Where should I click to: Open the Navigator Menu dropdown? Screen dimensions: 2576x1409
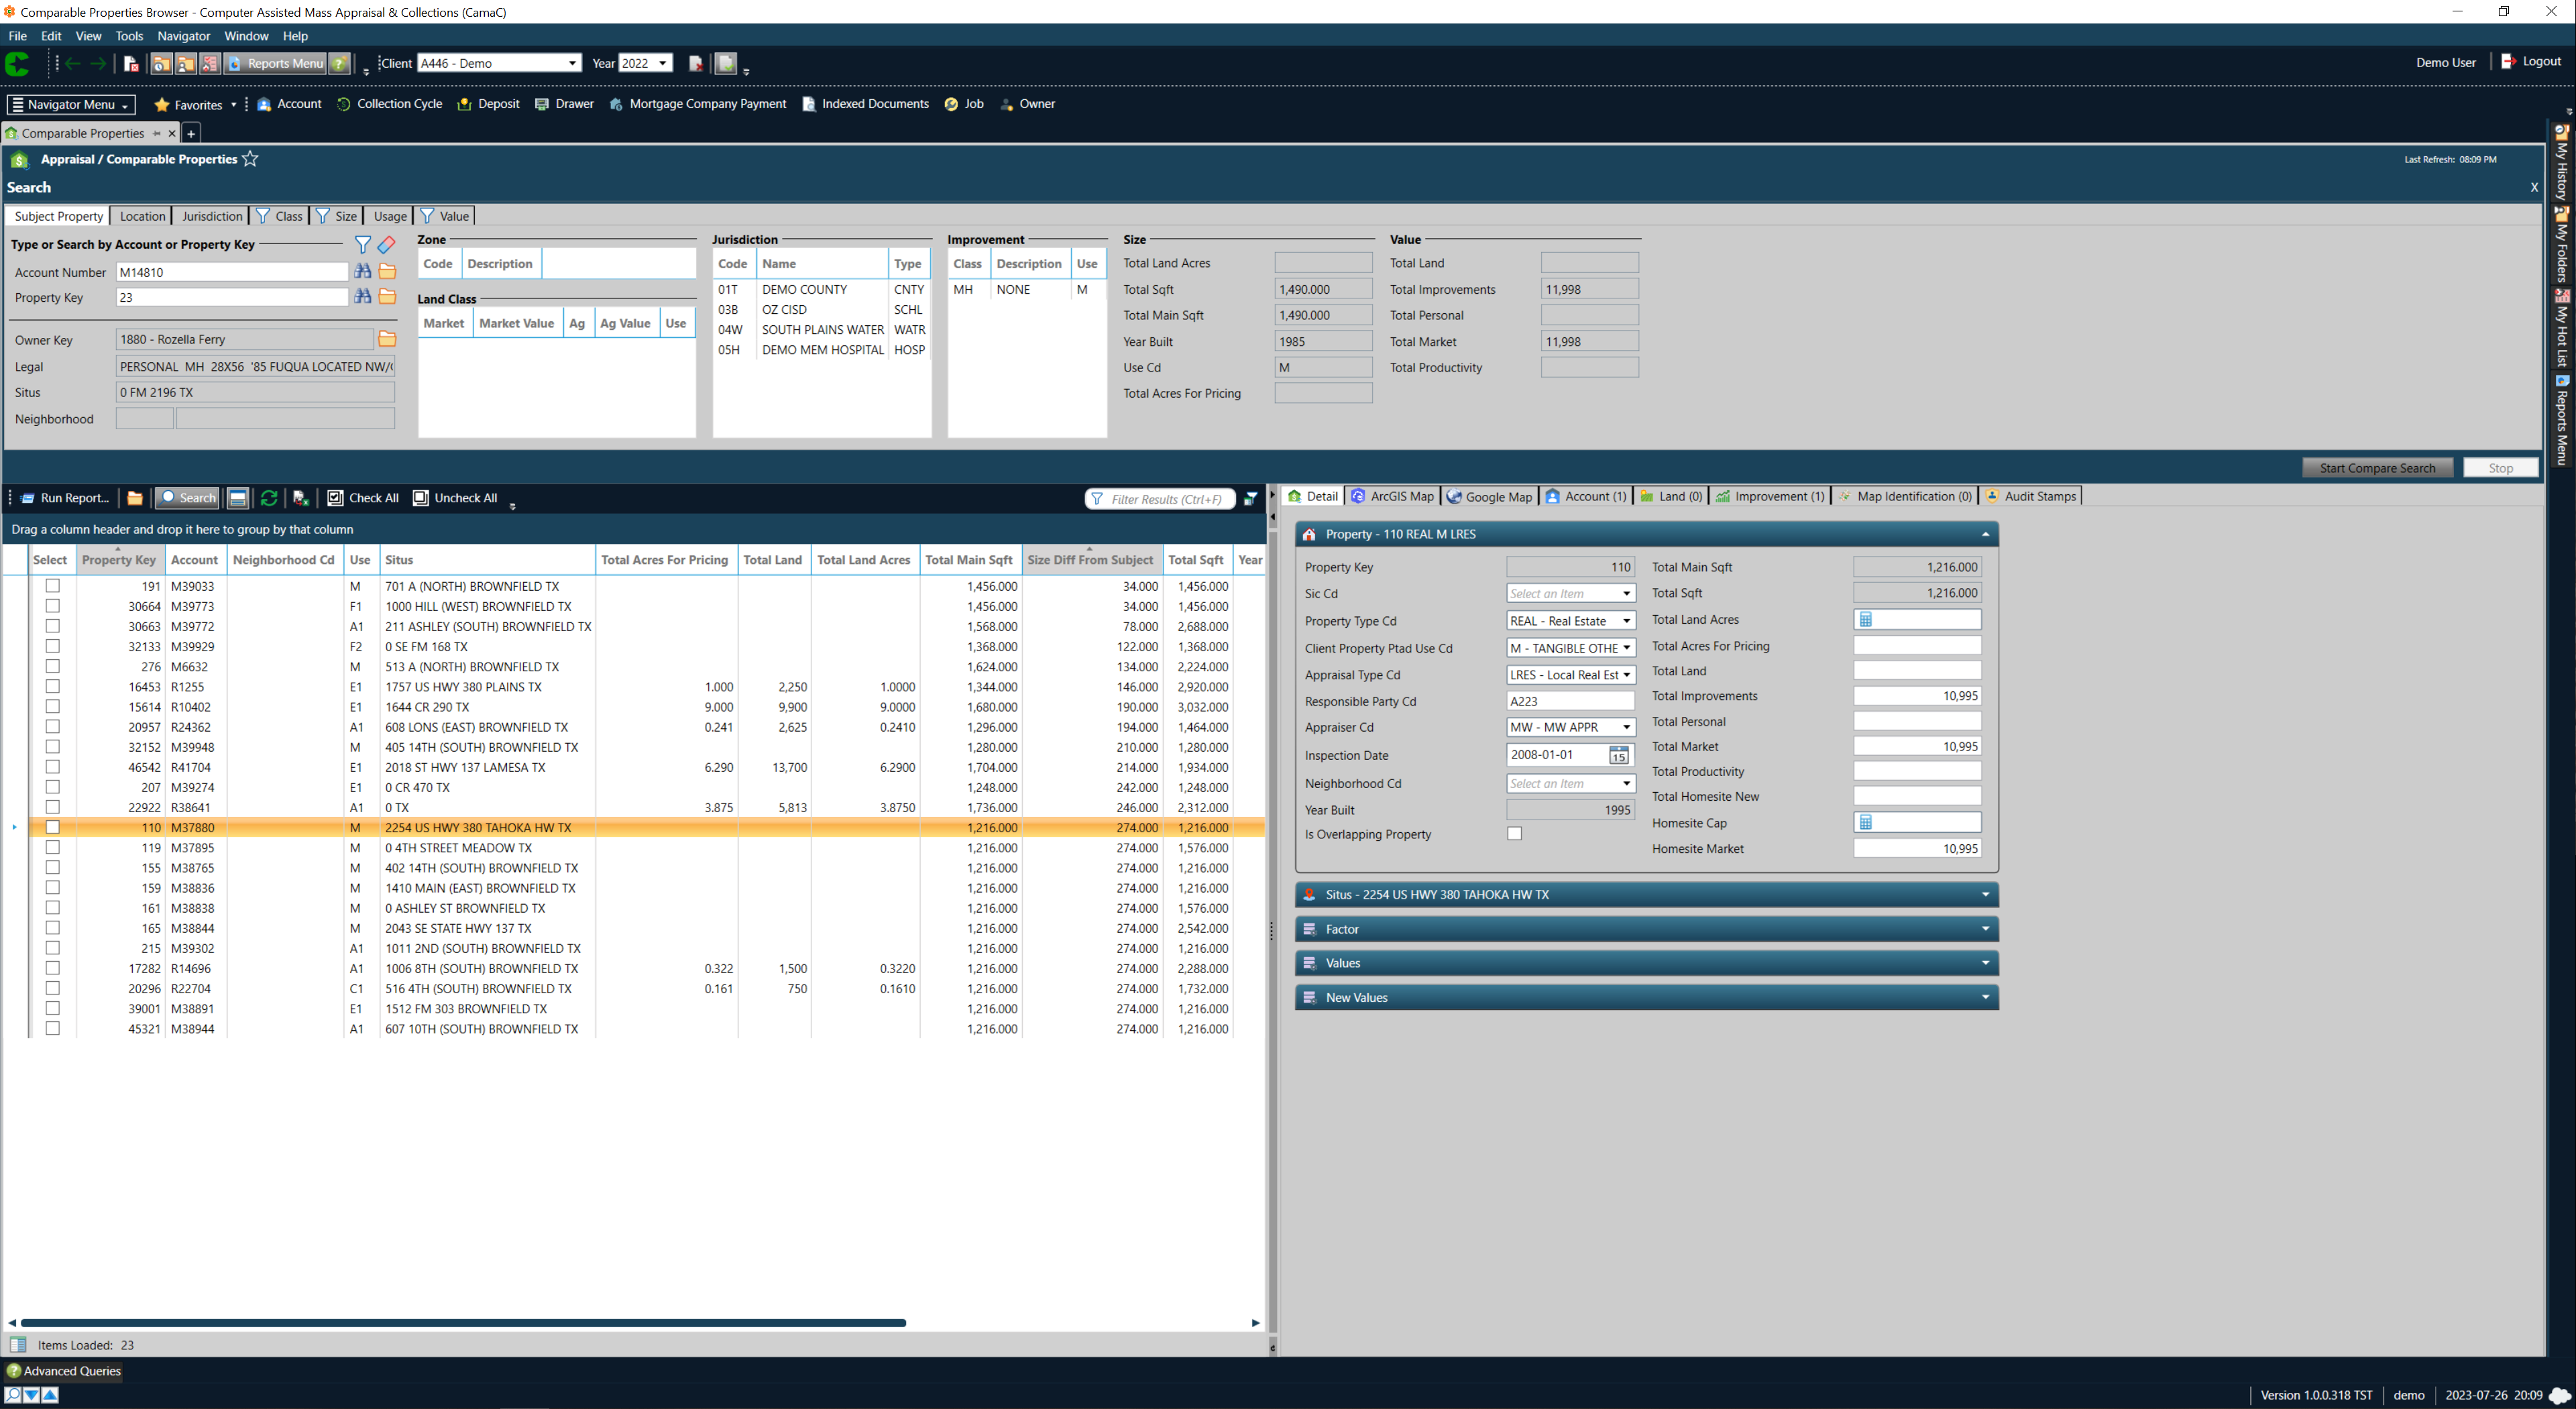[71, 104]
